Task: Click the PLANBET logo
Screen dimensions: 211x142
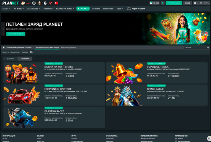Action: [11, 3]
